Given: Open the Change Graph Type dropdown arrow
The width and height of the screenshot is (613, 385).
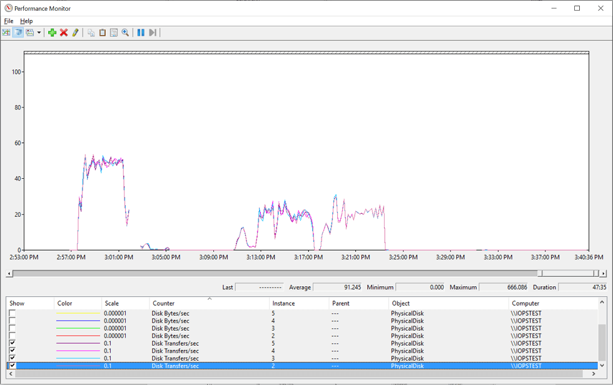Looking at the screenshot, I should (x=38, y=32).
